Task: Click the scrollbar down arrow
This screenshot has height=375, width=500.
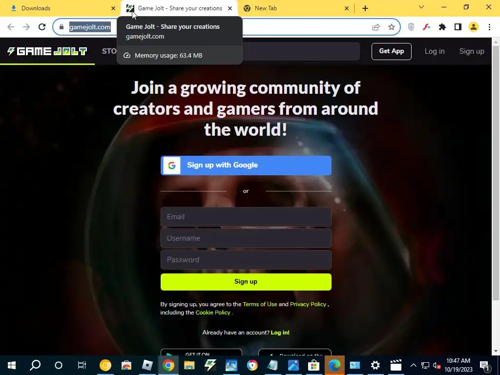Action: pyautogui.click(x=496, y=352)
